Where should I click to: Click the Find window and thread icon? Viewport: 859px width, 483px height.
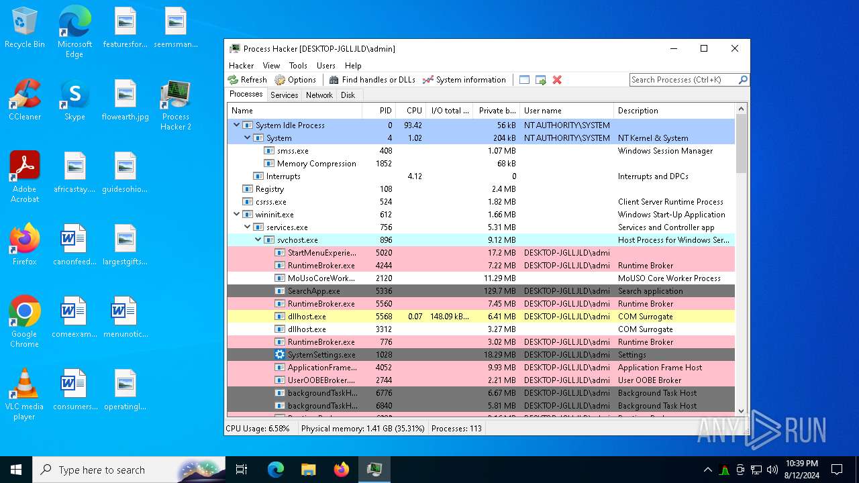click(x=540, y=80)
